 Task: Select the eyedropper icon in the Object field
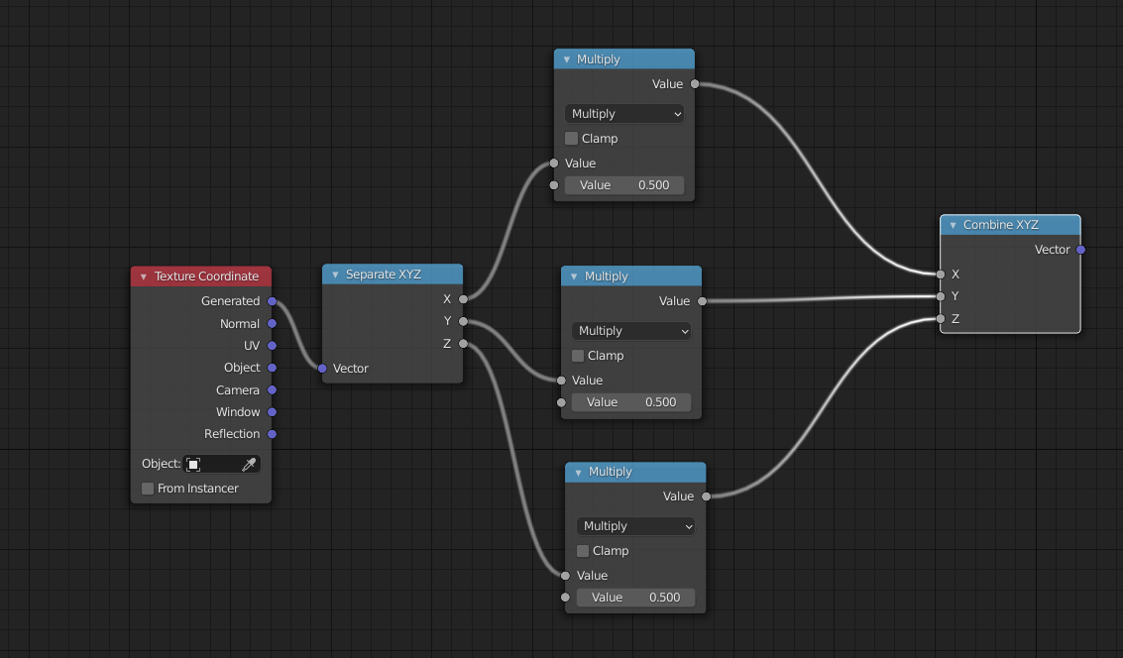coord(250,463)
